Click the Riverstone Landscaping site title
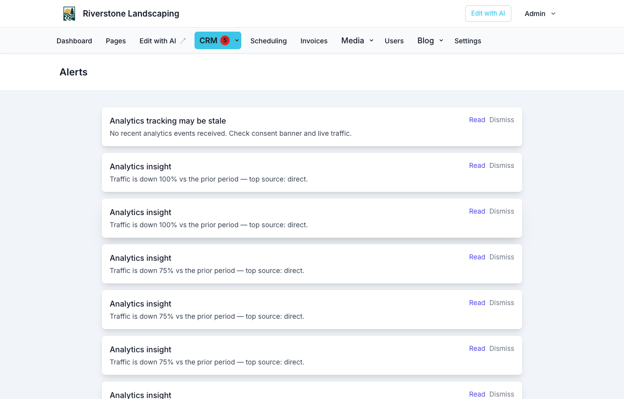624x399 pixels. click(x=131, y=14)
